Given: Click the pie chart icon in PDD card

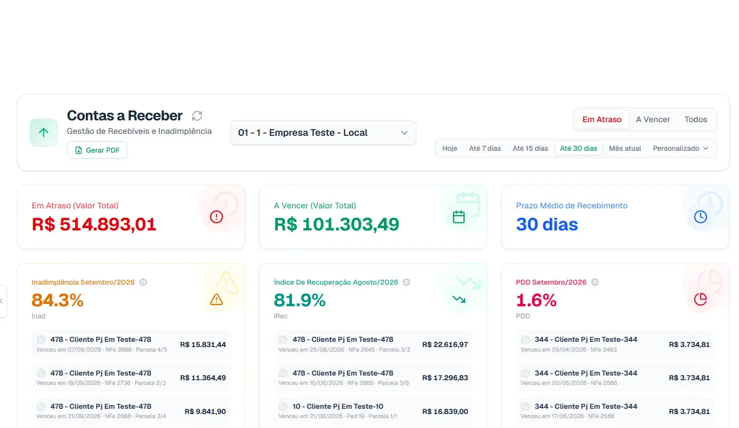Looking at the screenshot, I should tap(701, 299).
